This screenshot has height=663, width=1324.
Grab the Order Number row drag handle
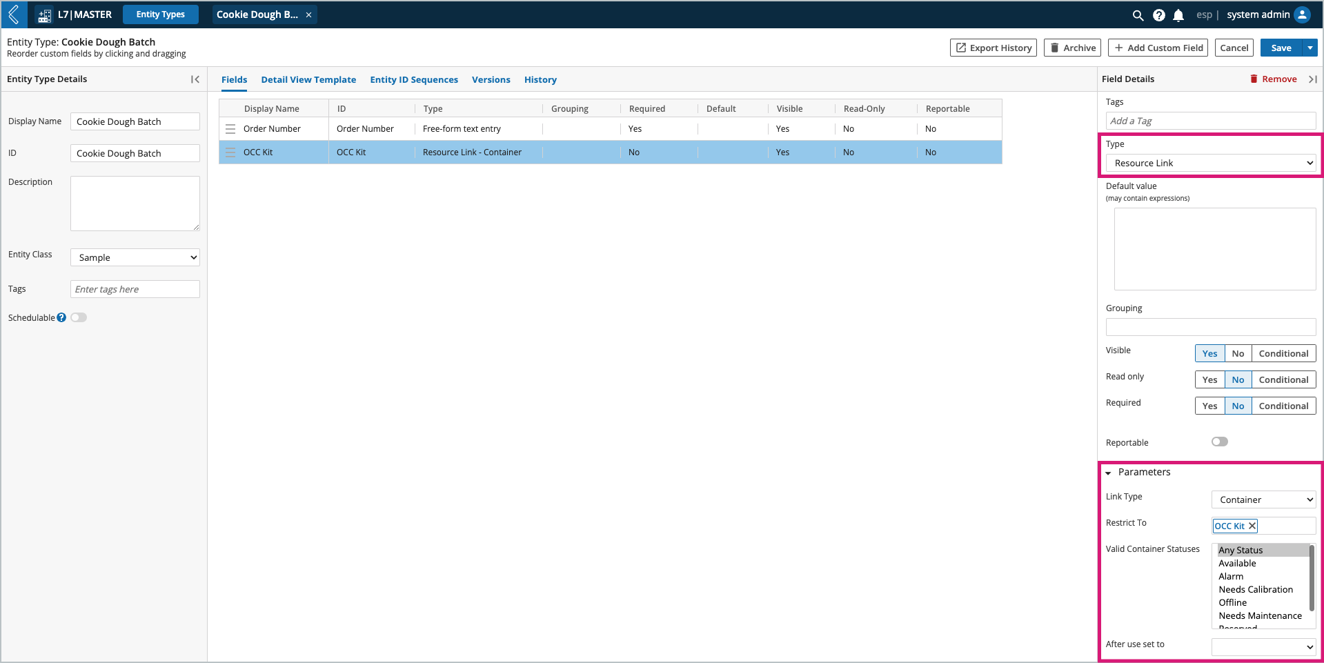pyautogui.click(x=230, y=129)
